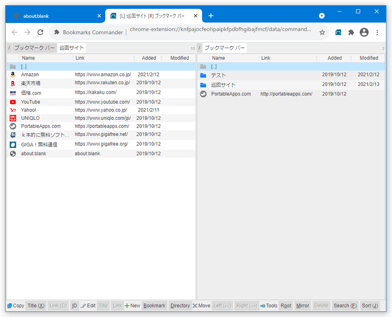Click the PortableApps.com icon in right pane
This screenshot has height=317, width=392.
[203, 94]
